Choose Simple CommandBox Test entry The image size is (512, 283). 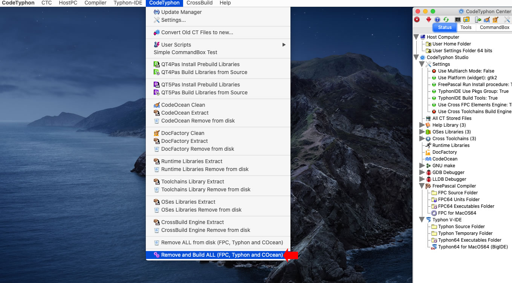pyautogui.click(x=218, y=52)
